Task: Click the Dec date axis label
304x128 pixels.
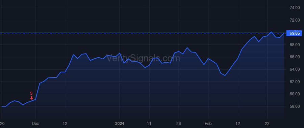Action: pos(35,124)
